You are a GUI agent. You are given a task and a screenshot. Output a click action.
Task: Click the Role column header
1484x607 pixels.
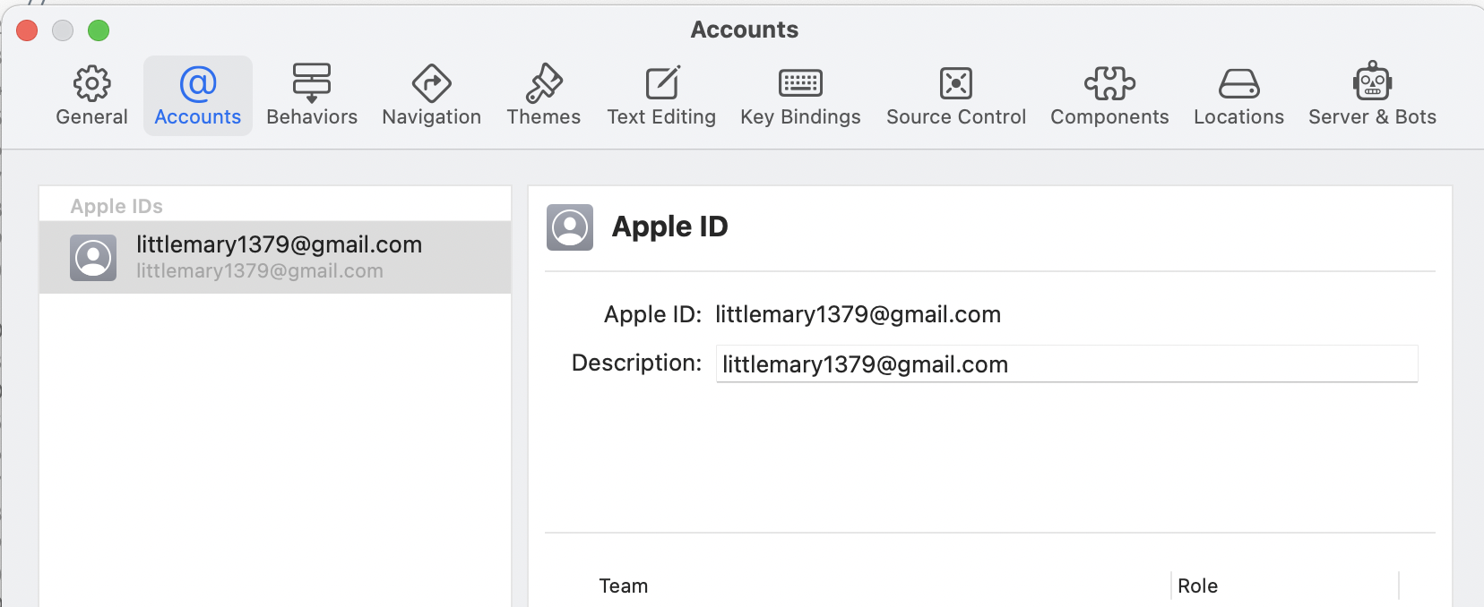point(1197,586)
